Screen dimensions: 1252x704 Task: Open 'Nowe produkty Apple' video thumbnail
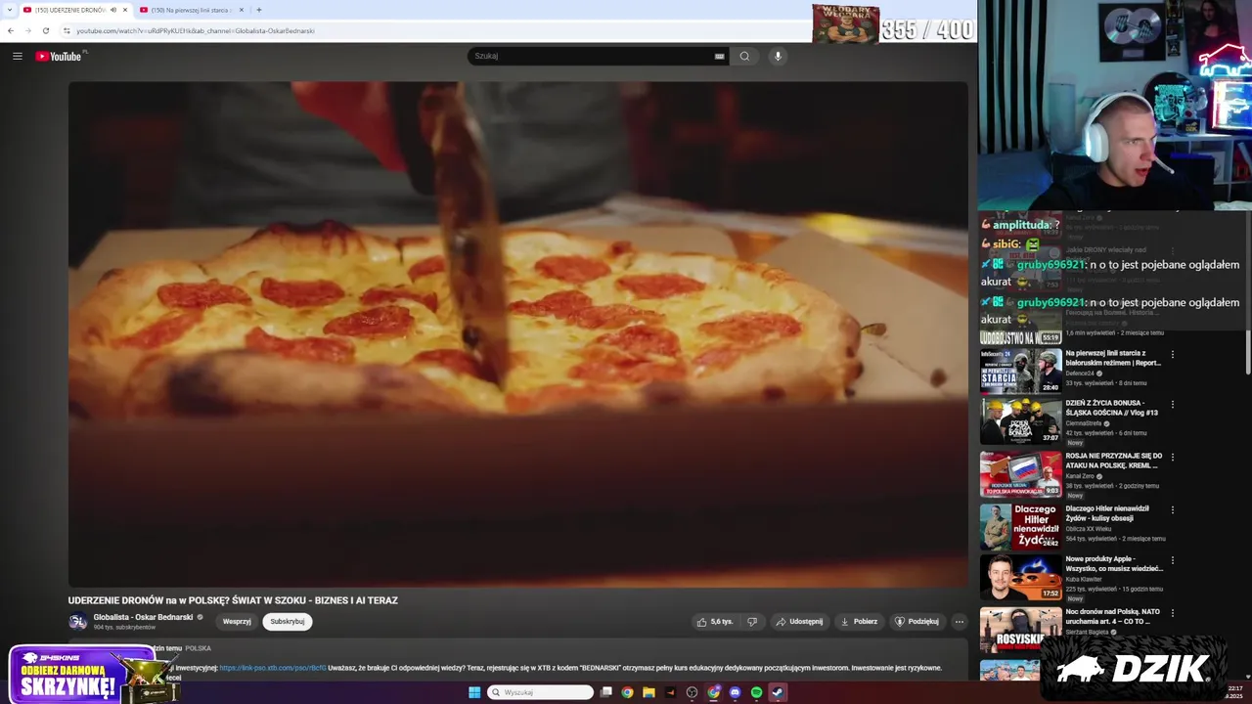point(1020,577)
